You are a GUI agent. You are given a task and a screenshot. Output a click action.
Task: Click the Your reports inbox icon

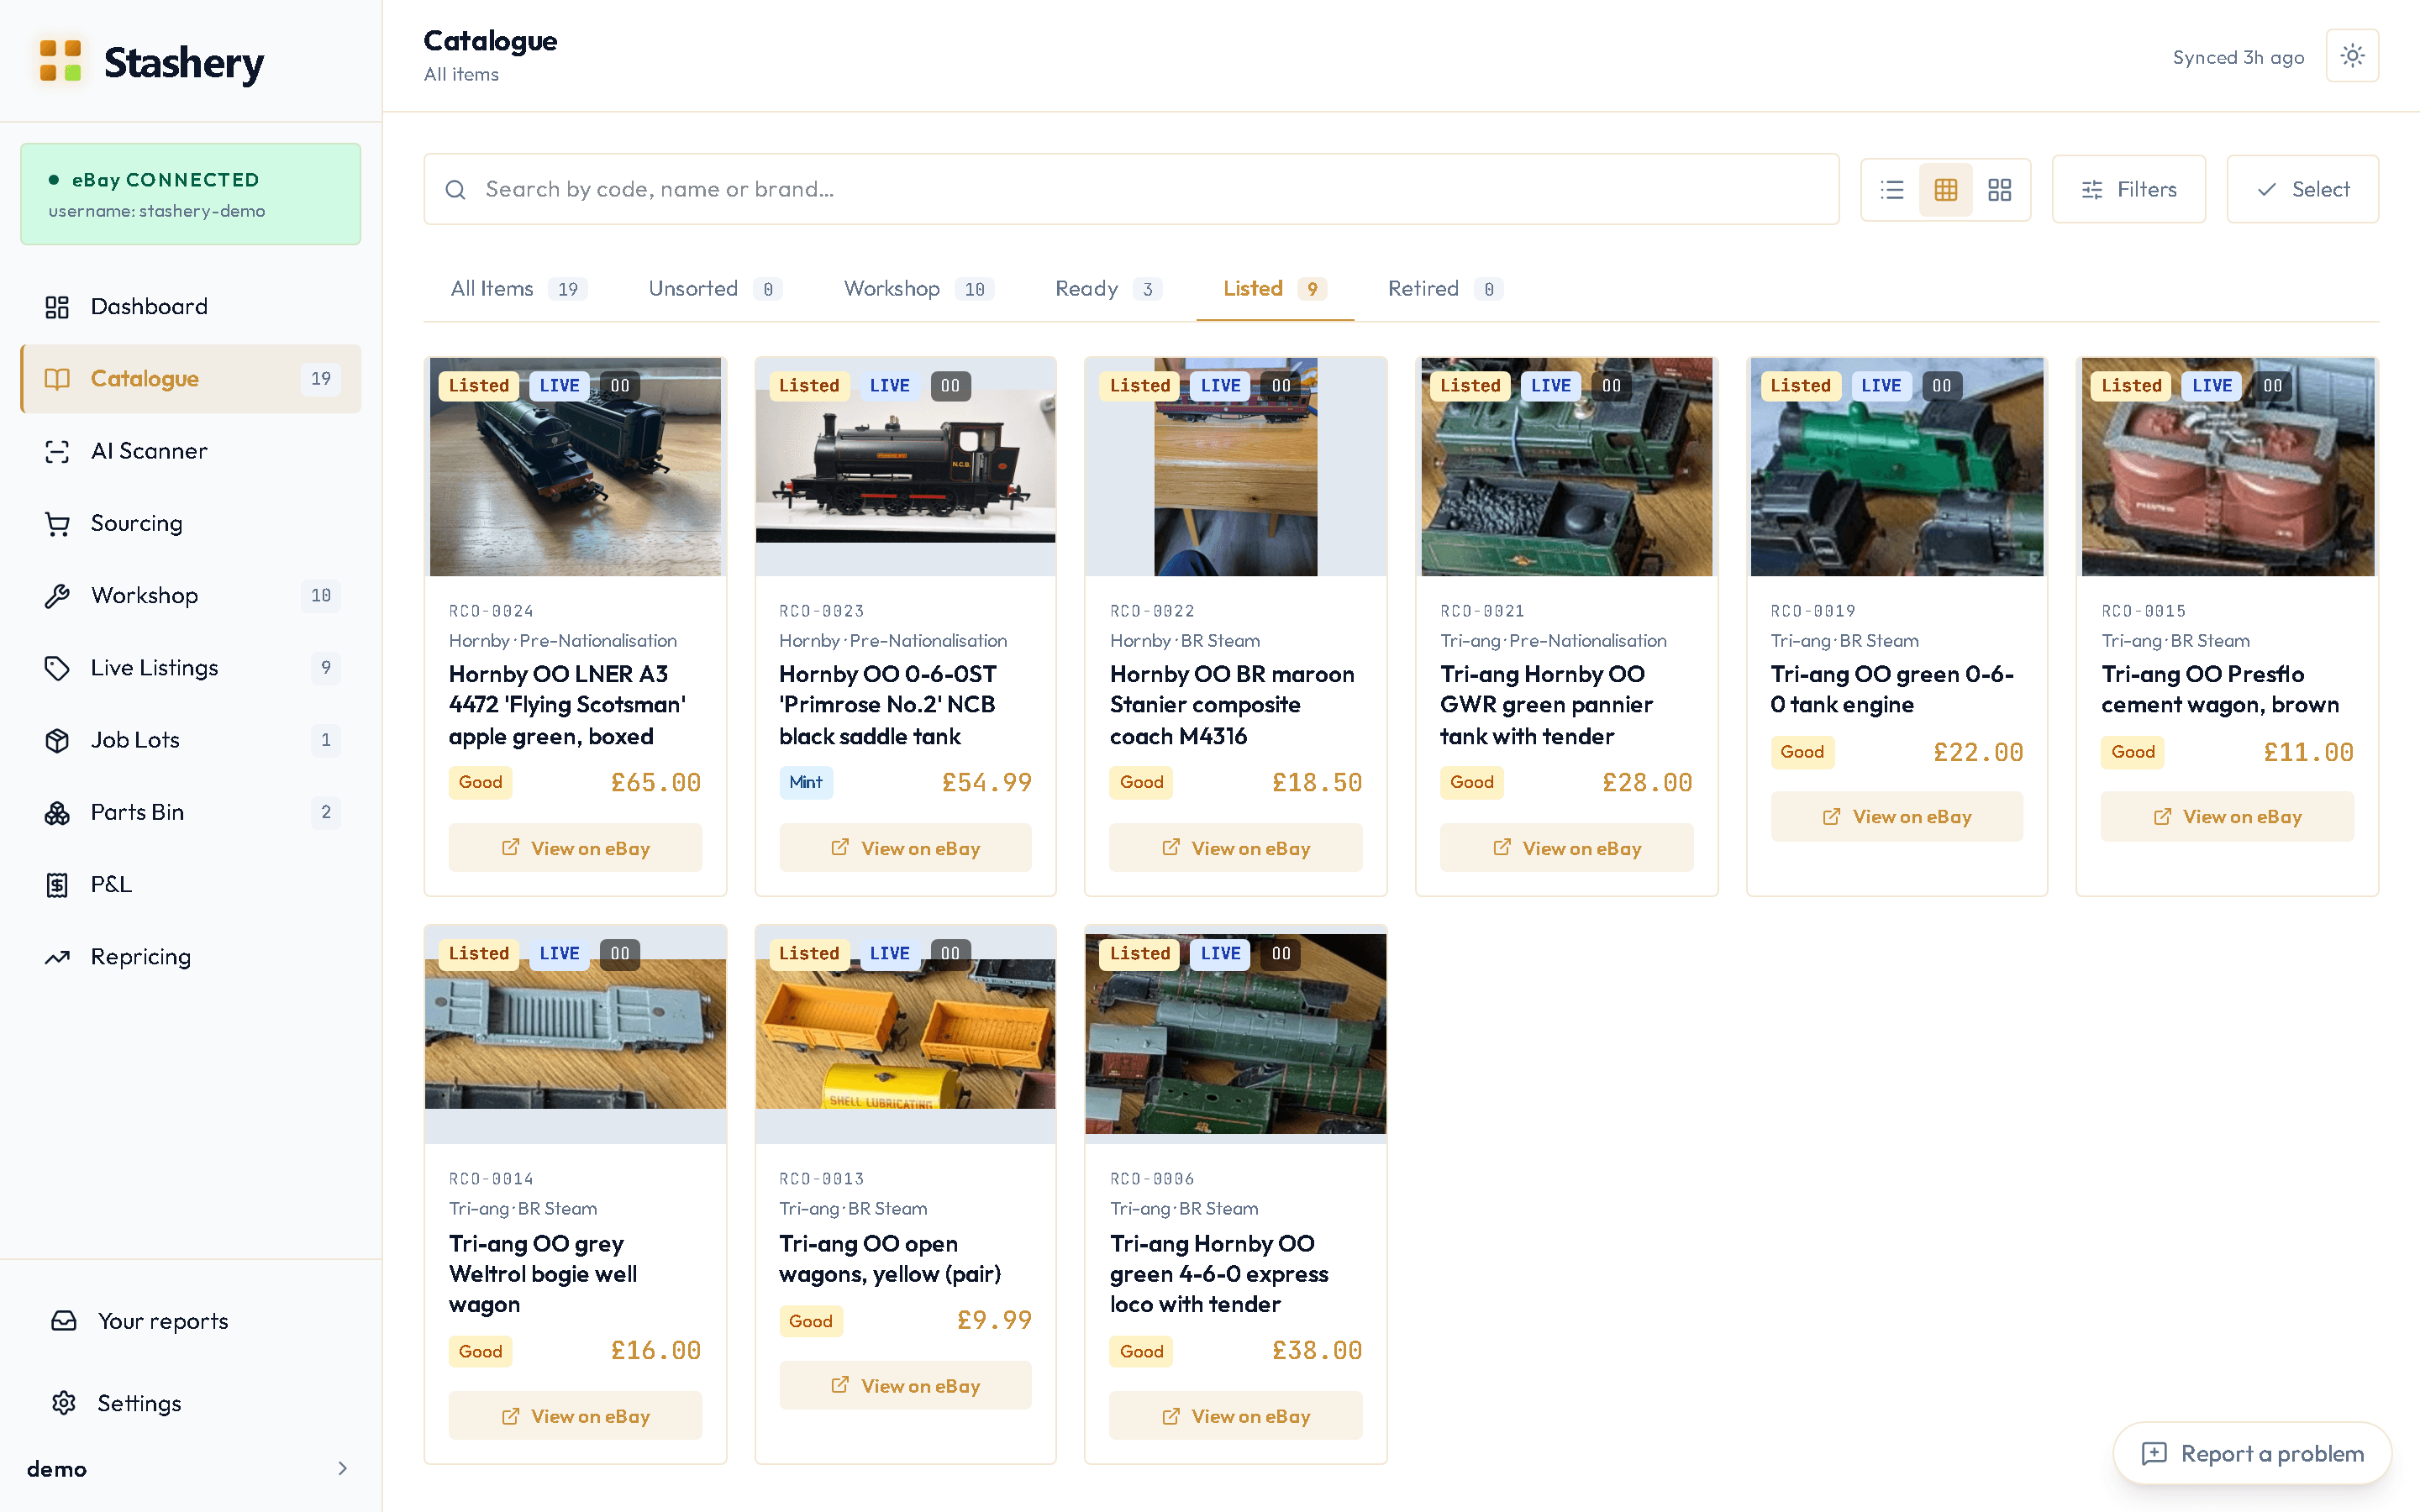tap(64, 1321)
